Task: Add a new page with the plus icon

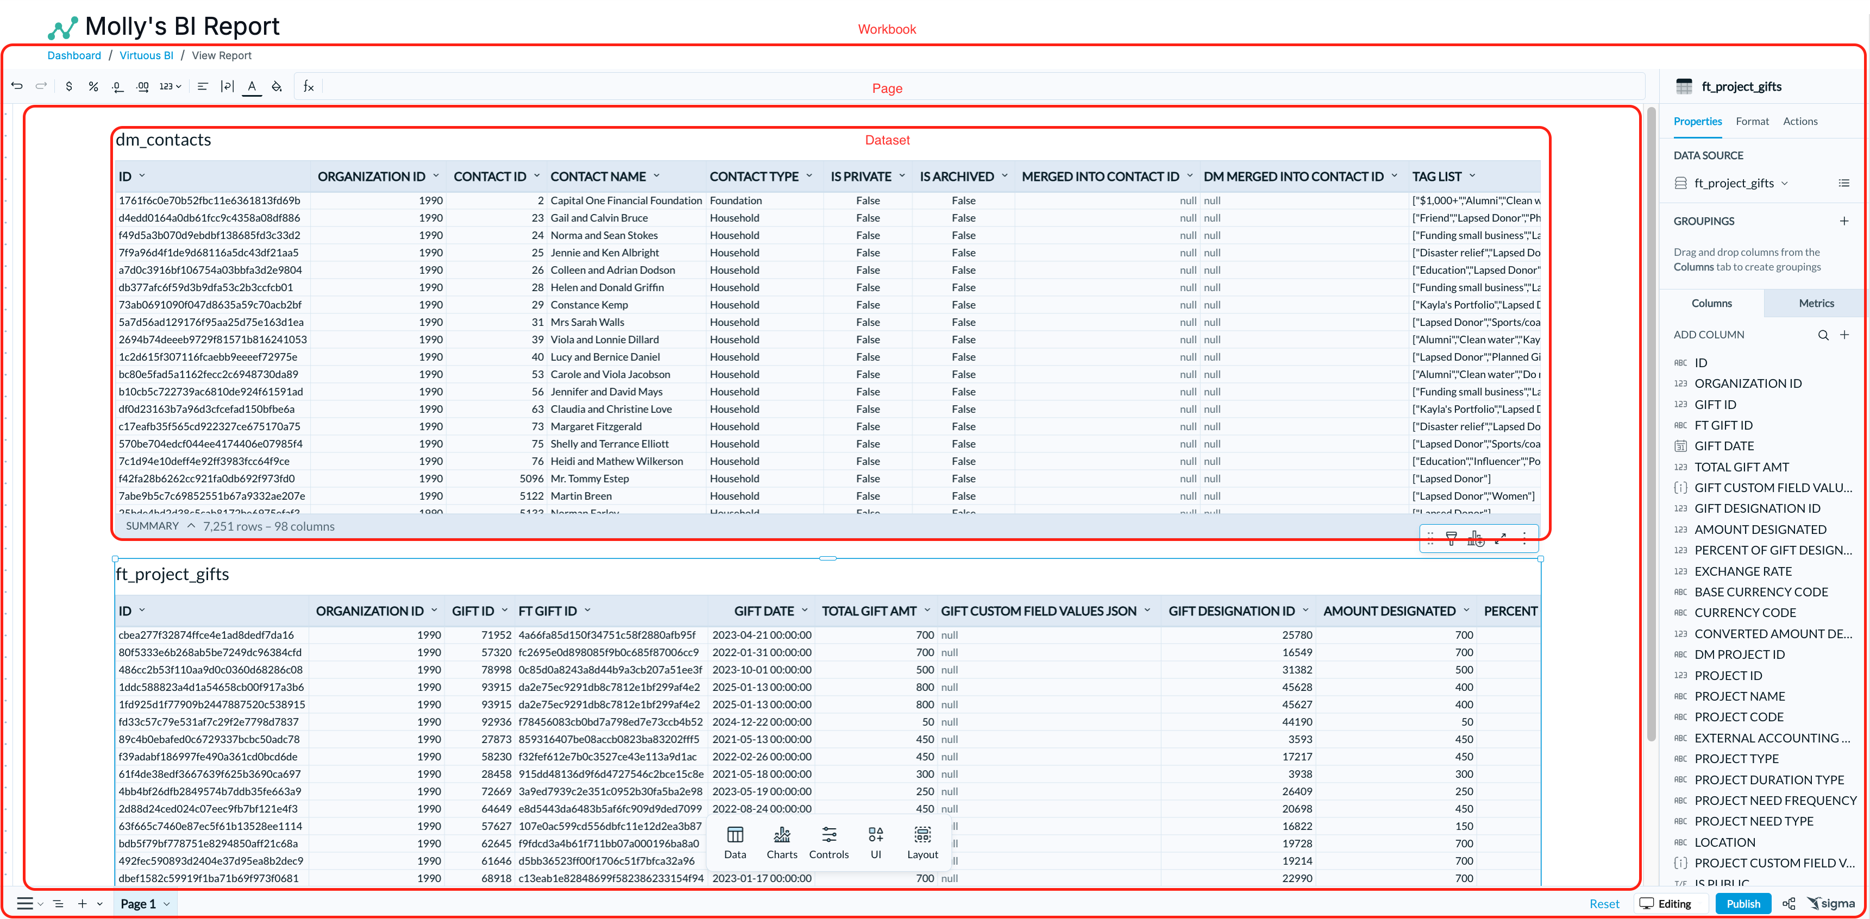Action: [82, 903]
